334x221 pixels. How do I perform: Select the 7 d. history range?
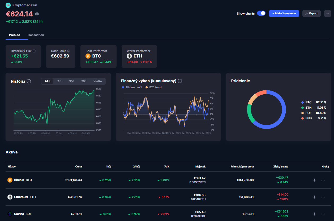coord(59,81)
